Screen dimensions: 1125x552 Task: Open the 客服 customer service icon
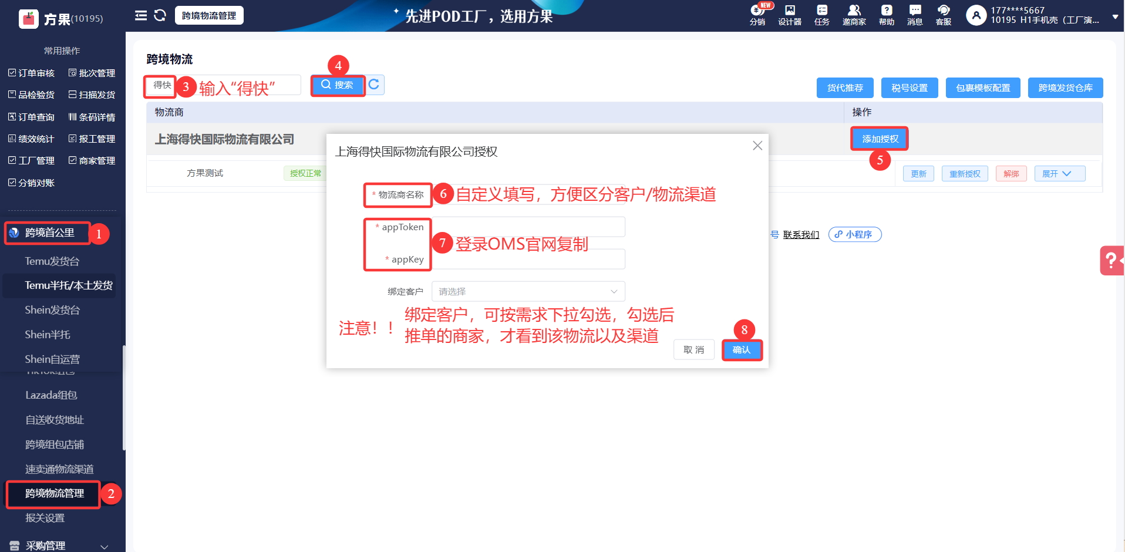coord(944,15)
